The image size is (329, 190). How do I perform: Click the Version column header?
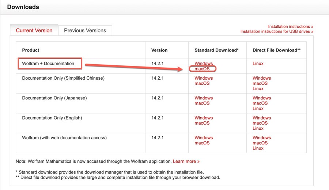(159, 50)
